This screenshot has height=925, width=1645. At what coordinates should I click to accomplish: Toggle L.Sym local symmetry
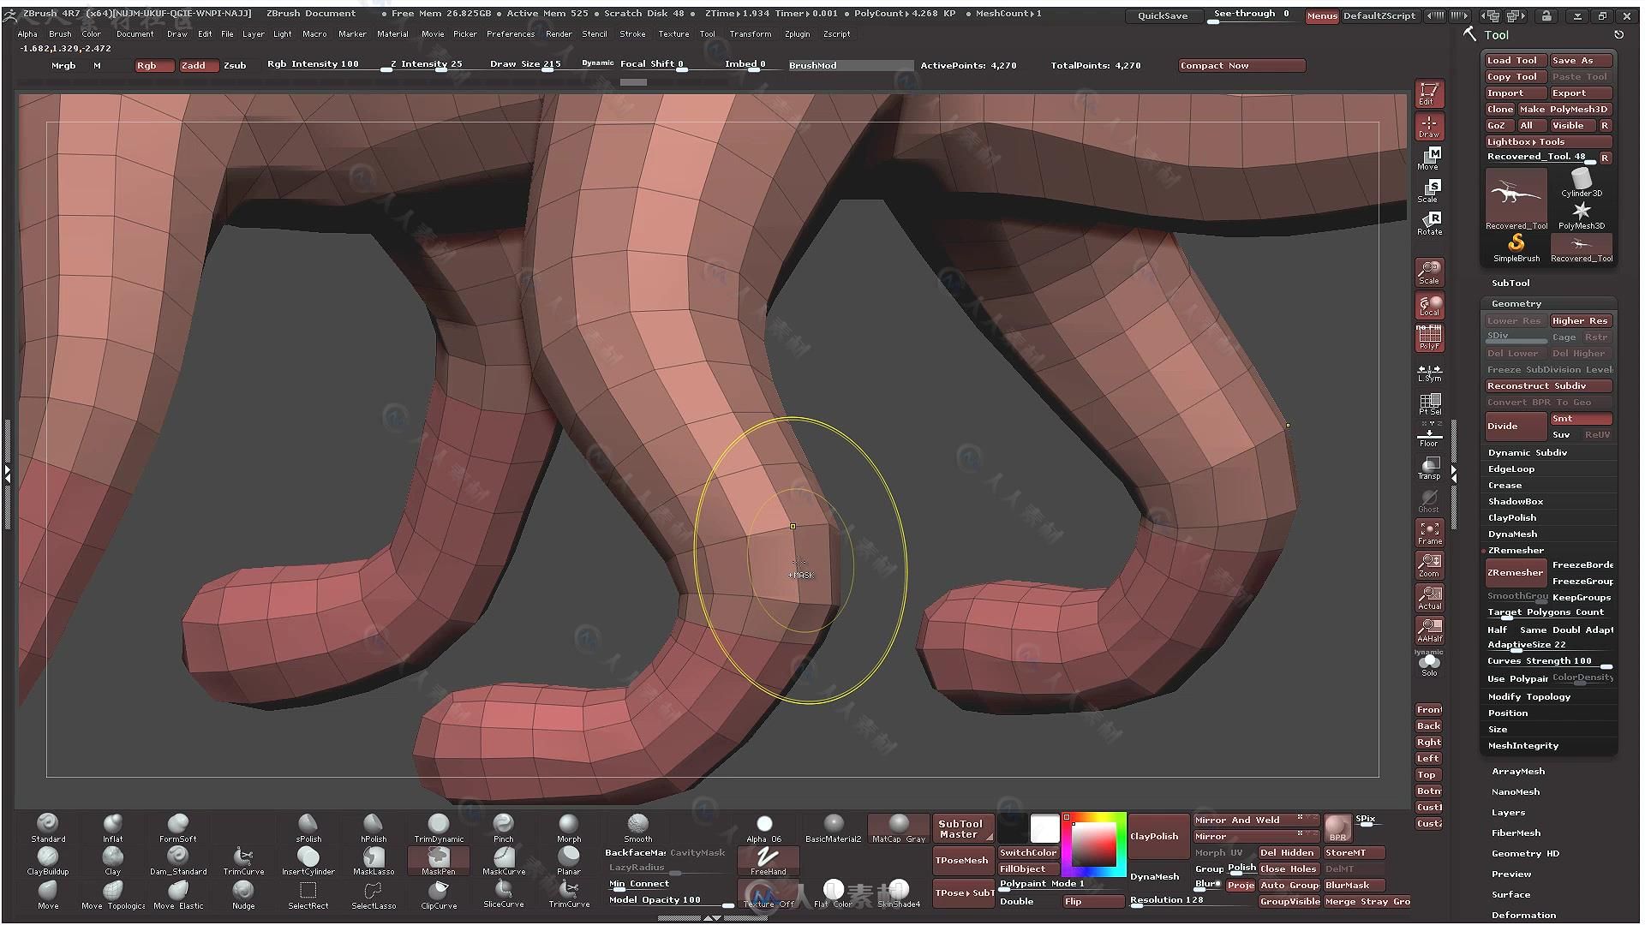point(1429,371)
